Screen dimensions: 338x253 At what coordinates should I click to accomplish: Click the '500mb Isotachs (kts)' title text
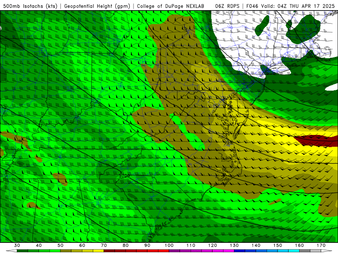click(x=30, y=6)
